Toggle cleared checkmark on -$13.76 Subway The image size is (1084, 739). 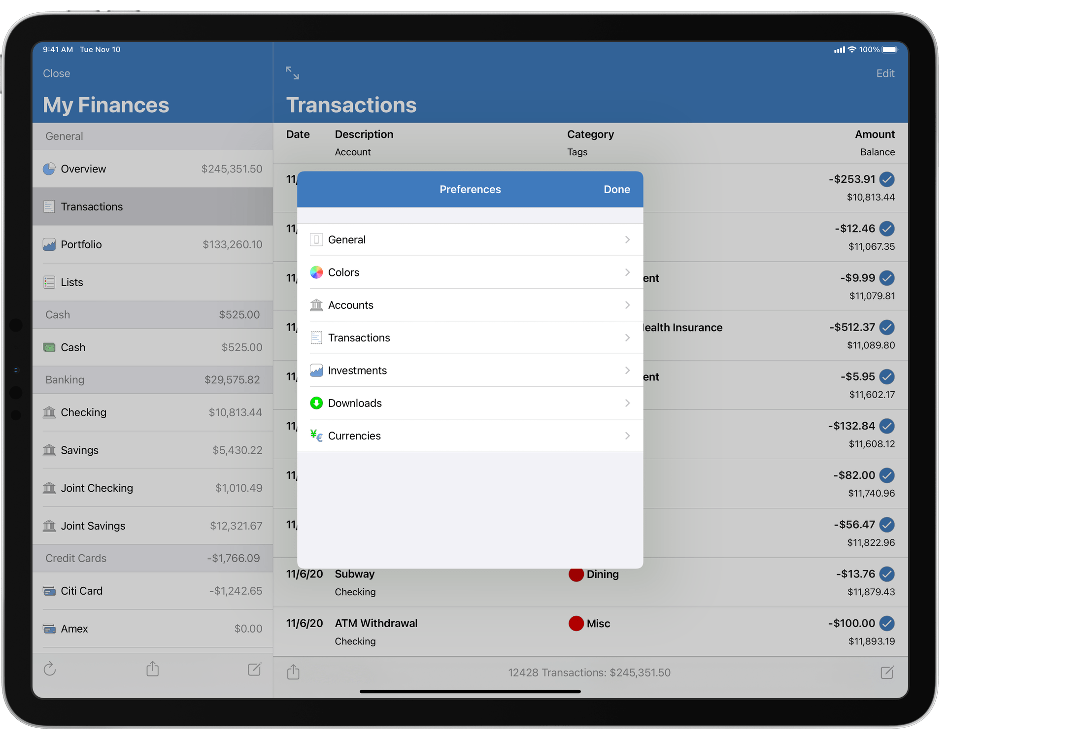[x=887, y=574]
